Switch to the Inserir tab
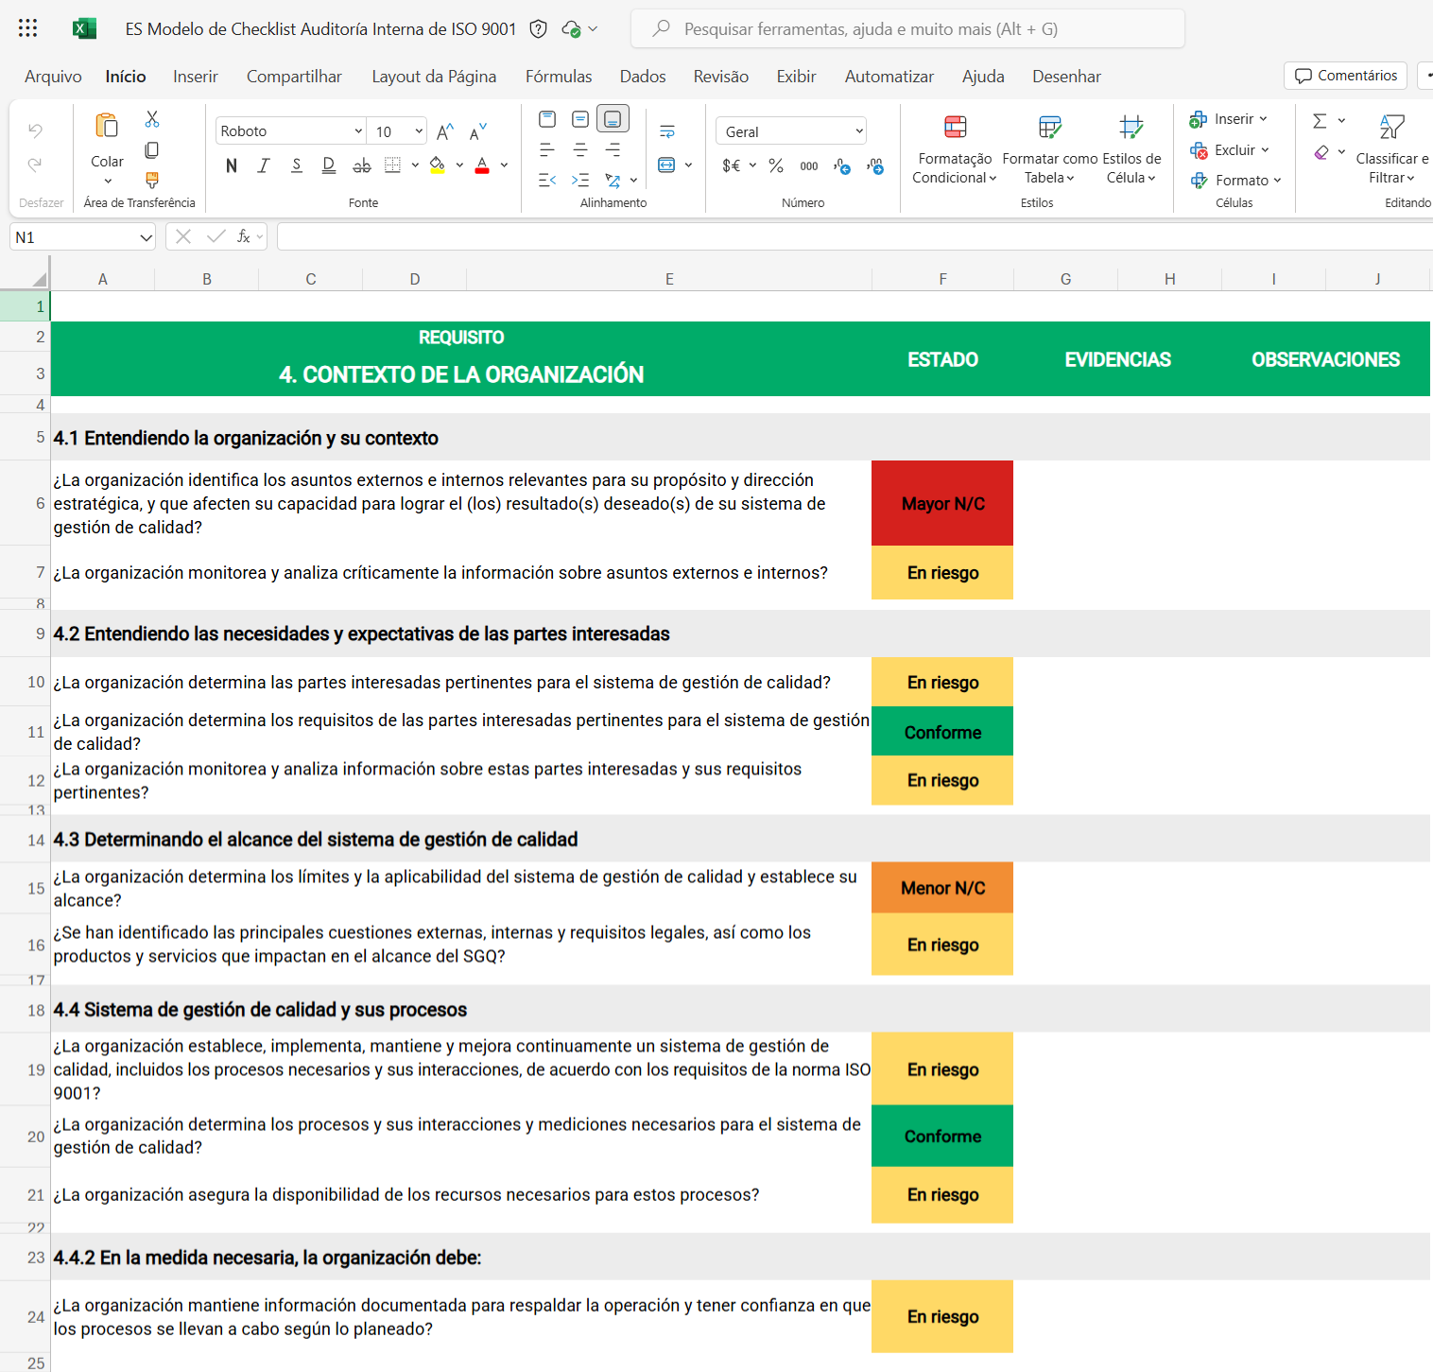Image resolution: width=1433 pixels, height=1372 pixels. tap(196, 77)
